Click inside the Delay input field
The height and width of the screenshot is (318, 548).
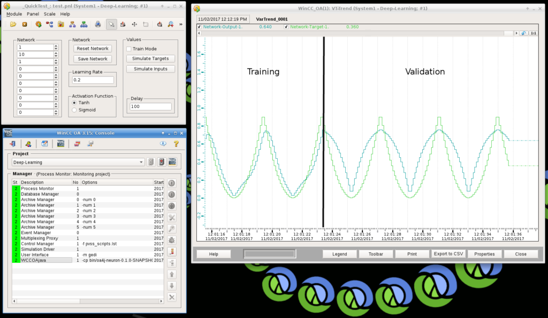[150, 106]
